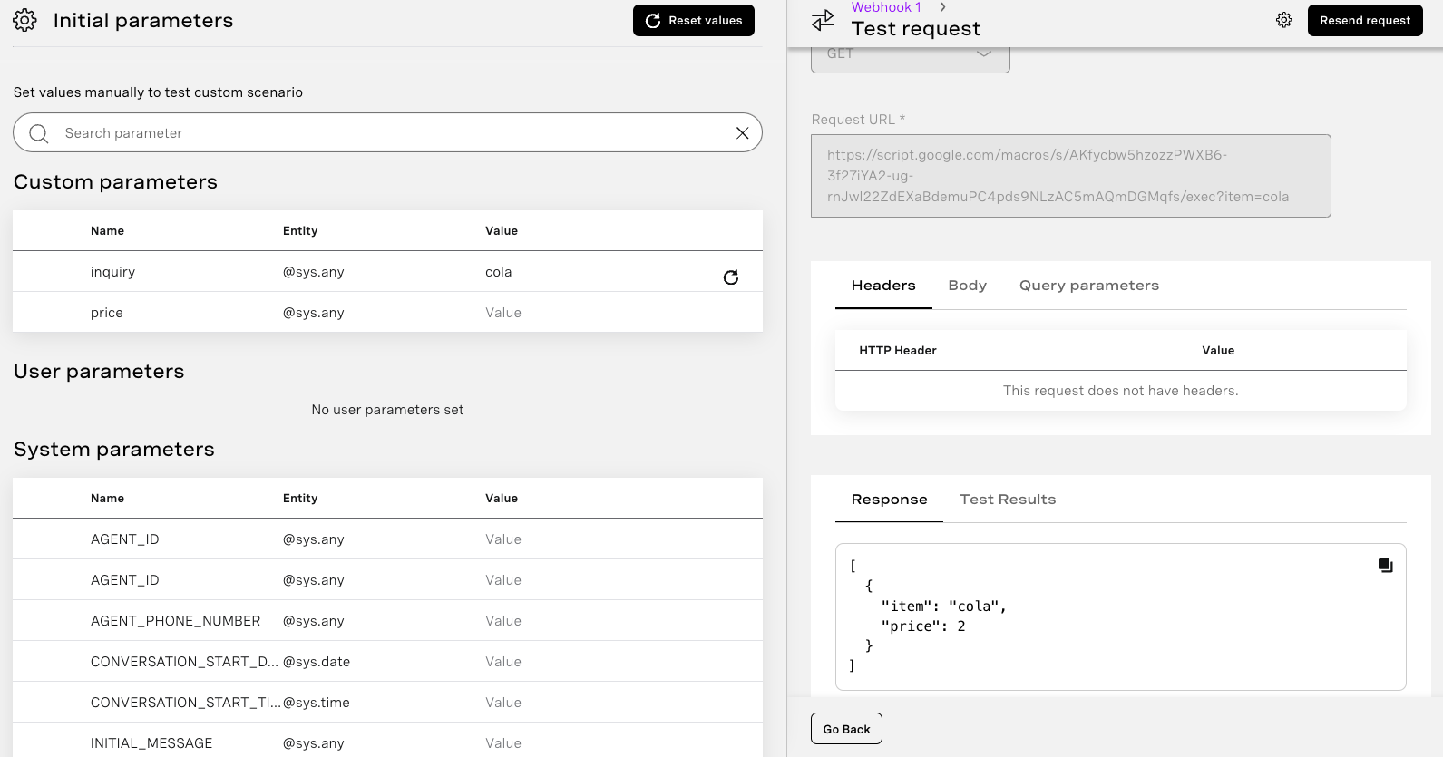Click the "item": "cola" response line
The height and width of the screenshot is (757, 1443).
click(943, 607)
